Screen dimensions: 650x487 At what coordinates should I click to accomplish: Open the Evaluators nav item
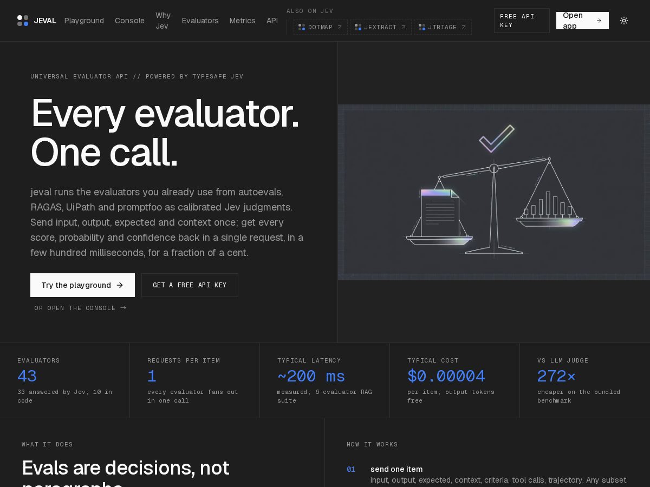coord(200,21)
